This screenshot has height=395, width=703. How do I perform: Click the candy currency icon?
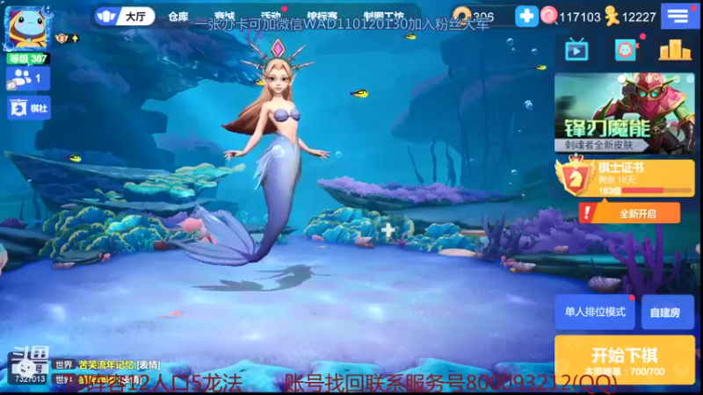click(x=548, y=16)
